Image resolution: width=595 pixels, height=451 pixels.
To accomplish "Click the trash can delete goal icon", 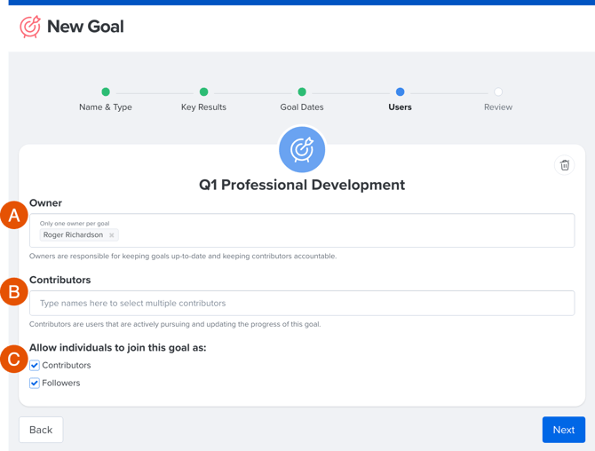I will click(x=565, y=165).
